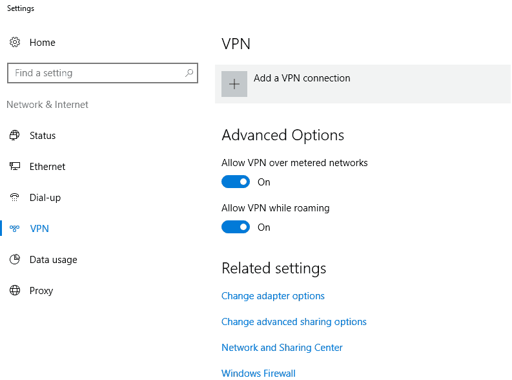Select the Ethernet monitor icon

coord(14,166)
